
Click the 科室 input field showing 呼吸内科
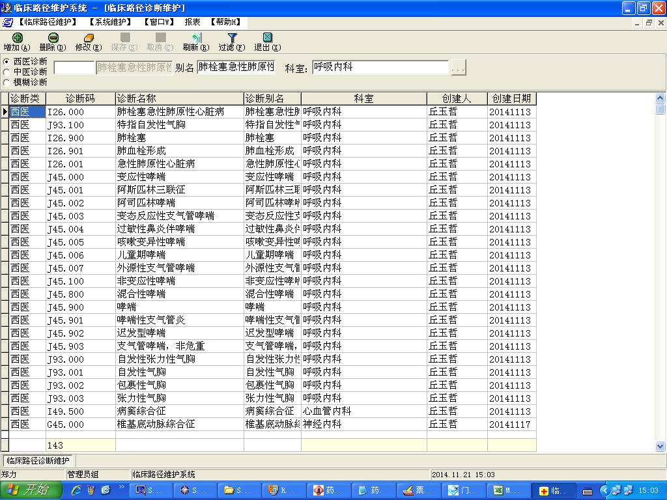(x=380, y=67)
